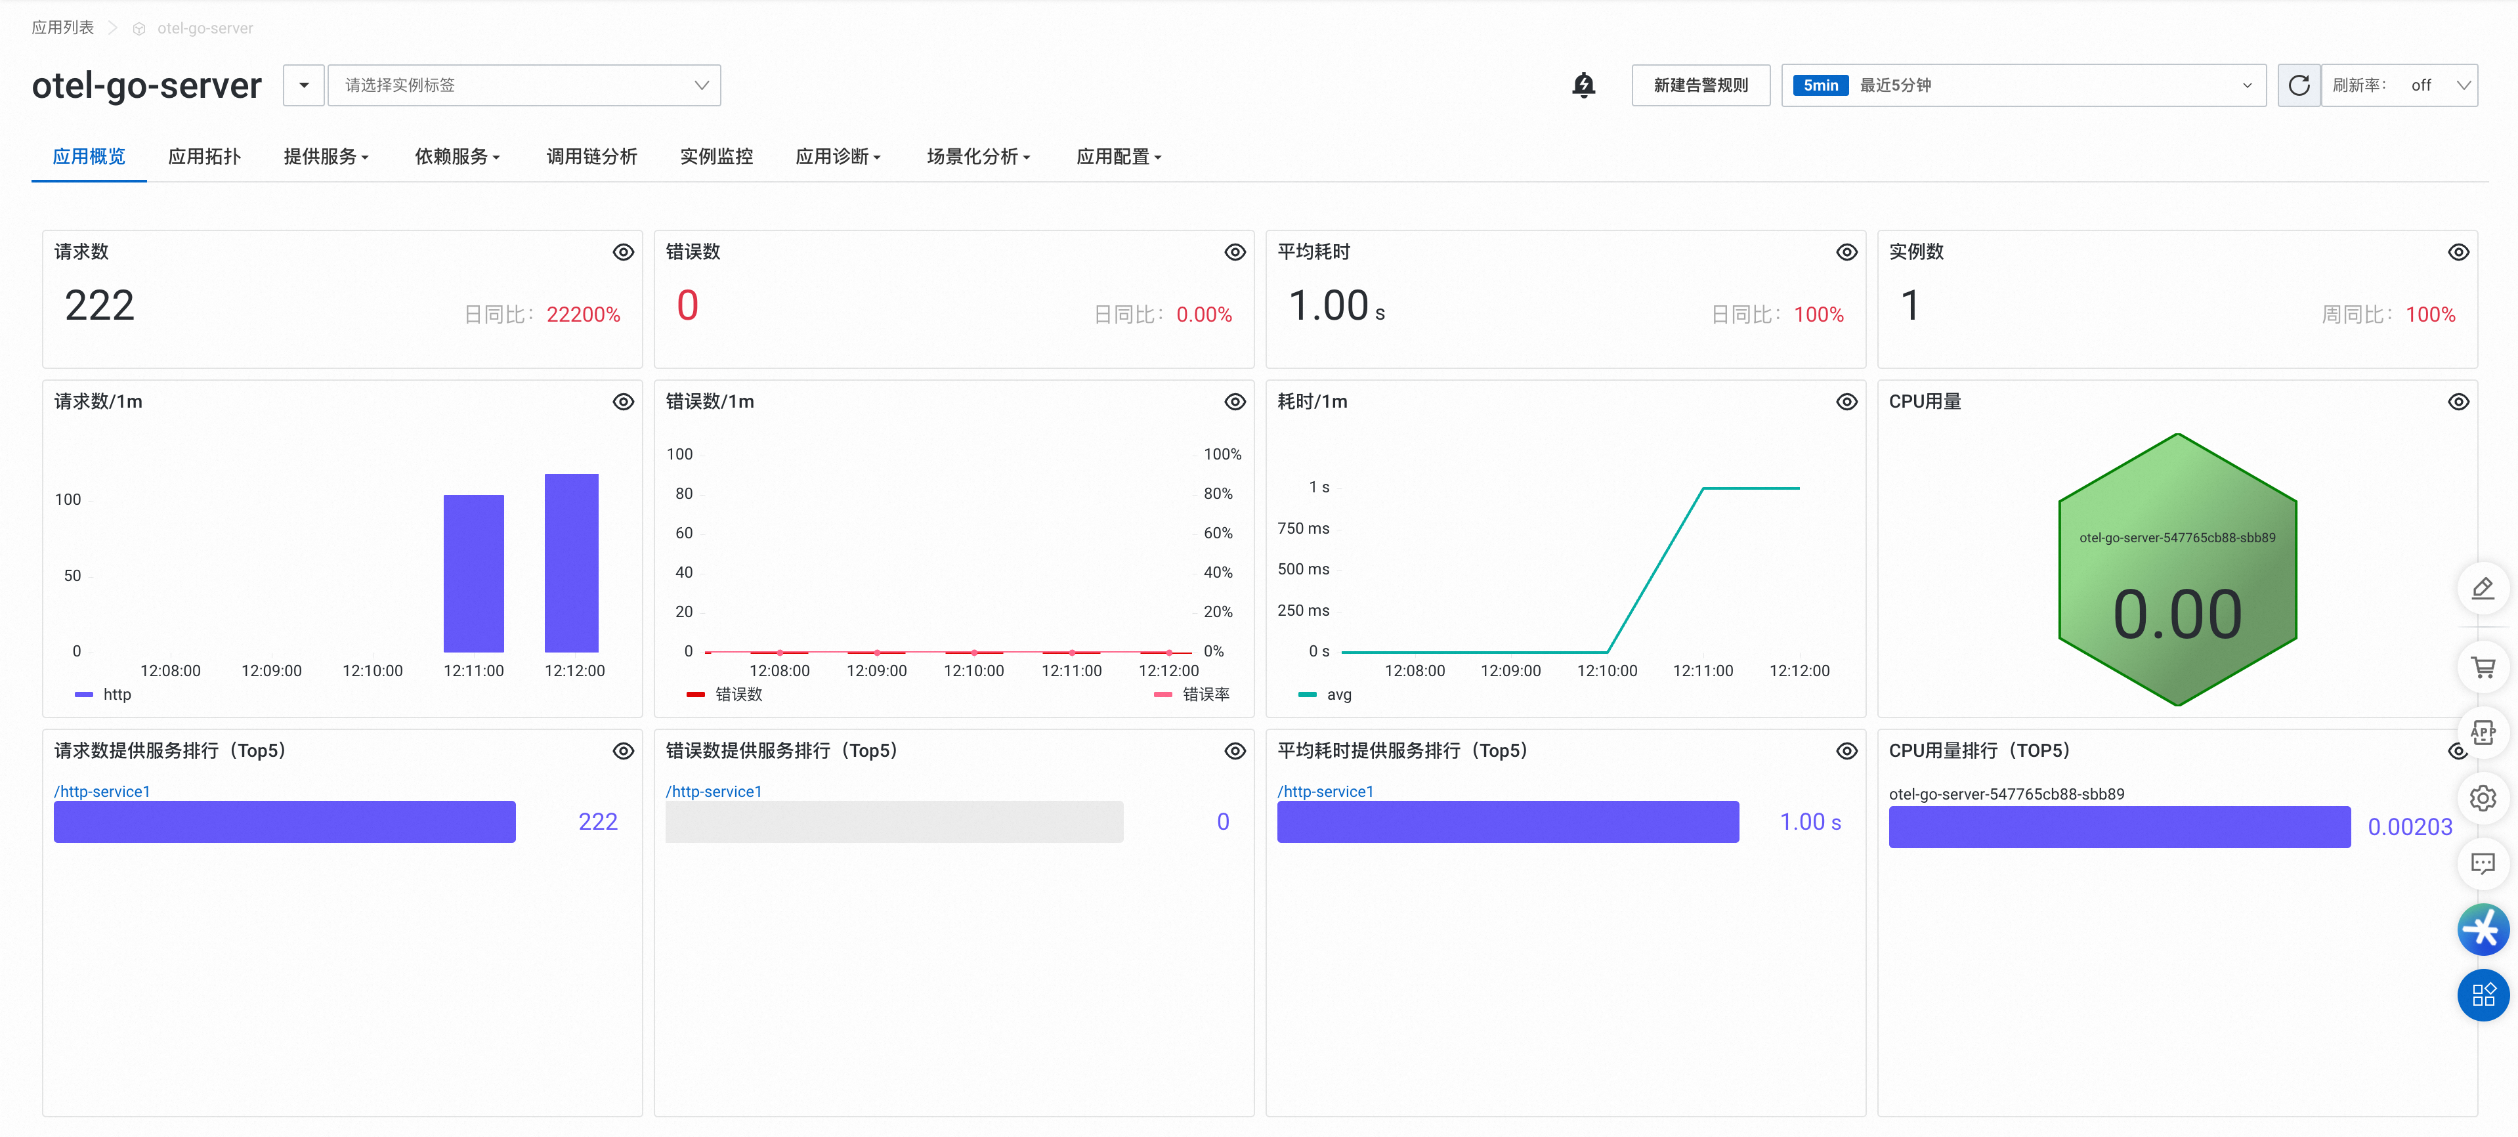The width and height of the screenshot is (2518, 1137).
Task: Click the 222 request ranking progress bar
Action: click(x=284, y=822)
